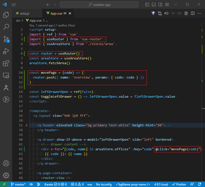Image resolution: width=205 pixels, height=187 pixels.
Task: Click the navigate-forward commit circle icon
Action: pos(179,13)
